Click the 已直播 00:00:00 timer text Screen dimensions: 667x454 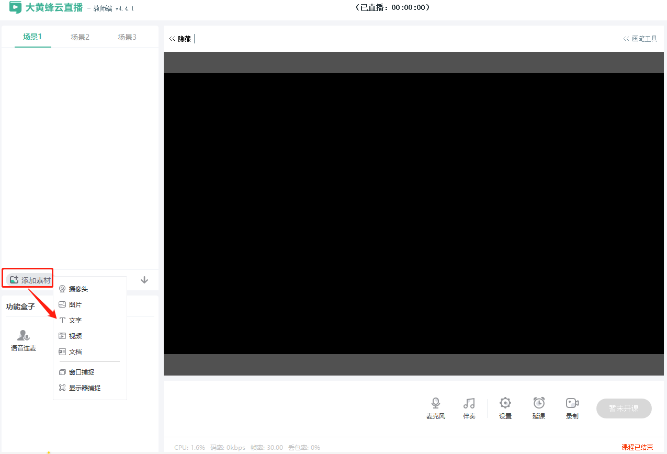point(392,7)
